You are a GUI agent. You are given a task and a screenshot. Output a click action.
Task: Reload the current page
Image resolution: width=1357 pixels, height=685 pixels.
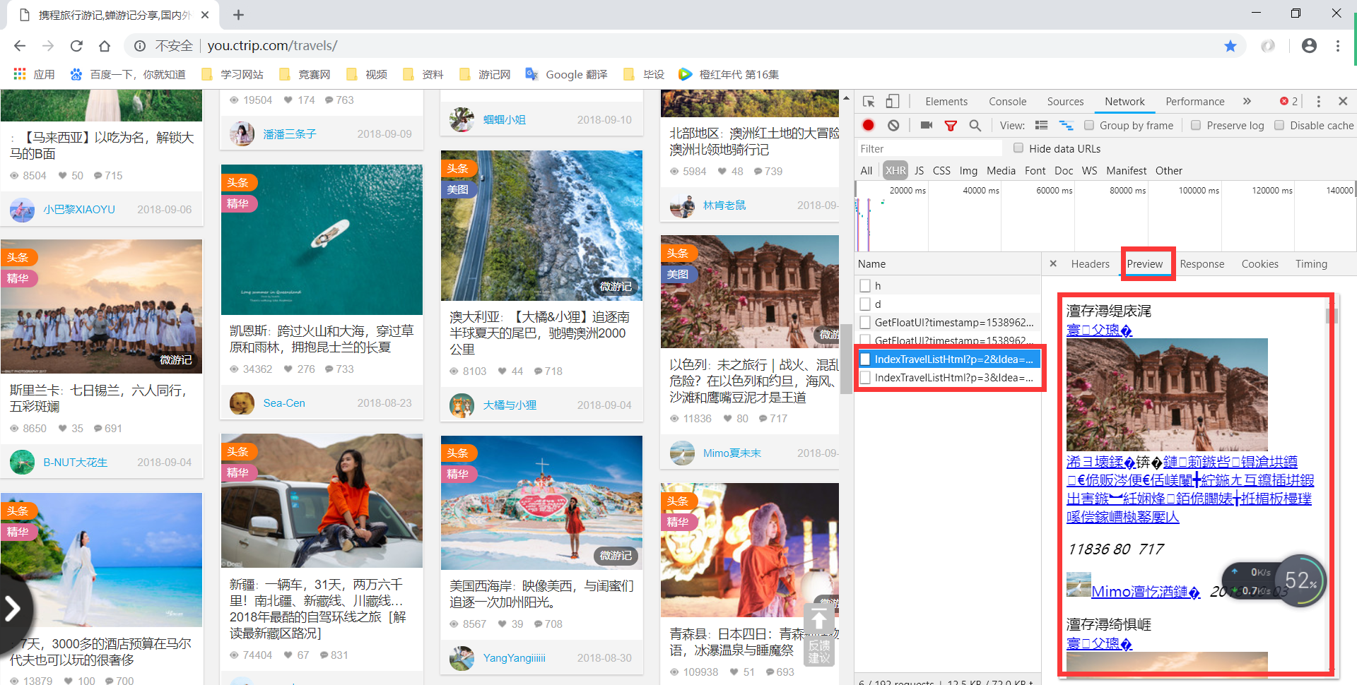pos(76,46)
